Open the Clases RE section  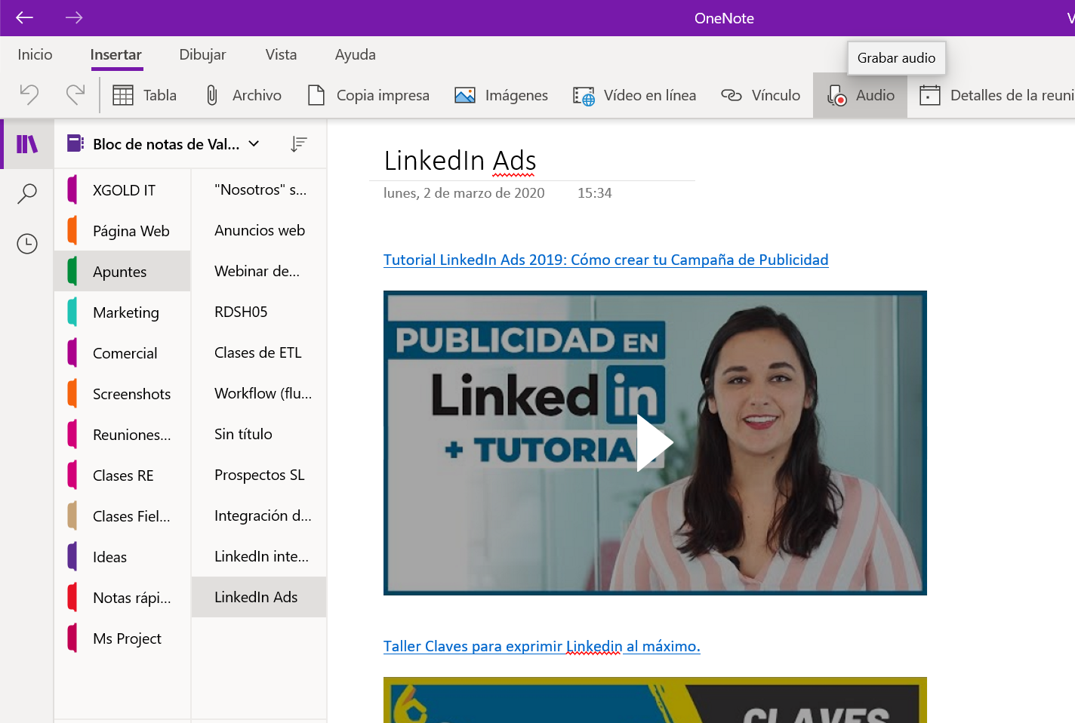point(122,475)
